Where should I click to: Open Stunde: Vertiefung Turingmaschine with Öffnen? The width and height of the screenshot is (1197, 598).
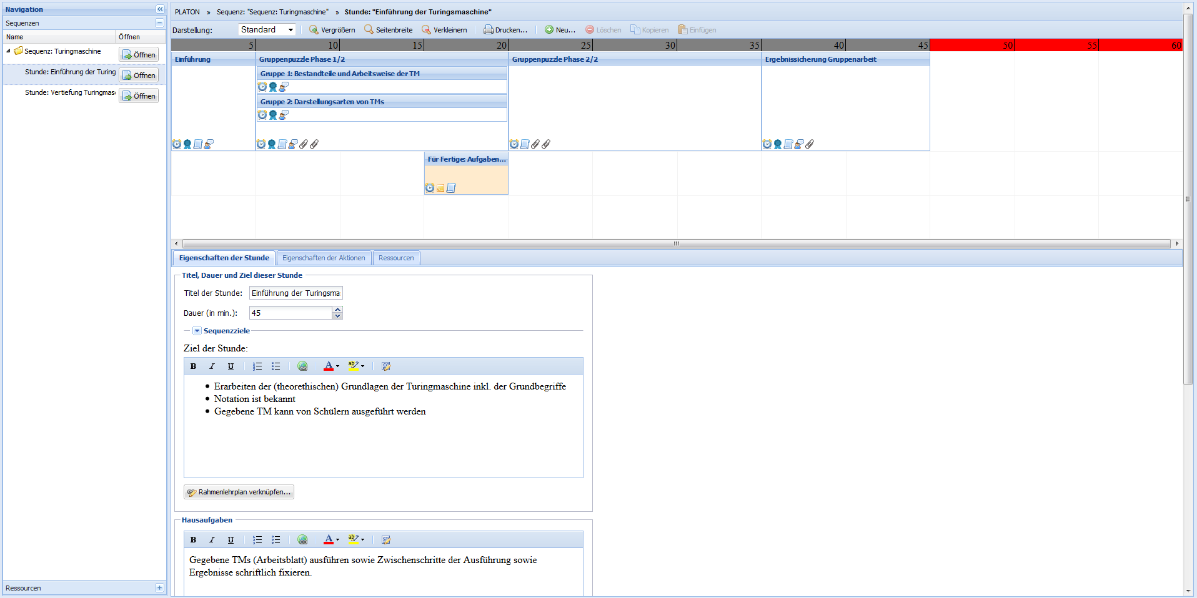coord(139,96)
